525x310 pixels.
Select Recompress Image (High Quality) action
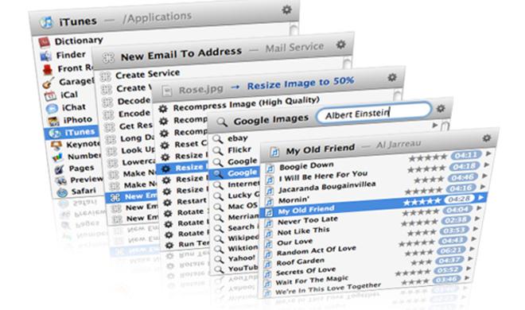[246, 103]
